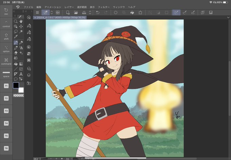
Task: Tap the T4 shortcut key
Action: click(x=6, y=123)
